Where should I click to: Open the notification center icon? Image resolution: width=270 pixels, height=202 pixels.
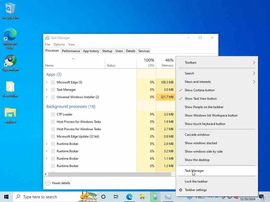[x=262, y=197]
